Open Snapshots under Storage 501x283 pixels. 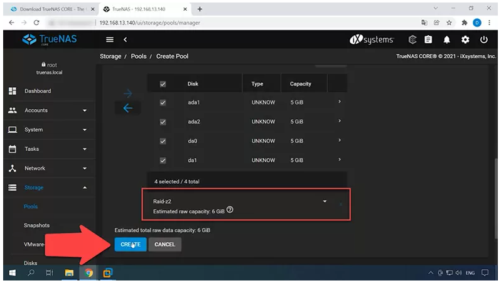[37, 225]
